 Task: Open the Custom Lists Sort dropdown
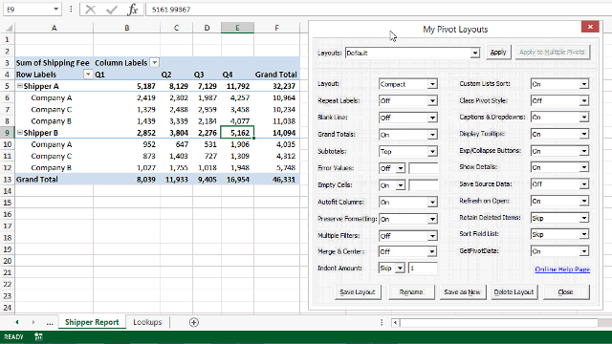[x=584, y=84]
